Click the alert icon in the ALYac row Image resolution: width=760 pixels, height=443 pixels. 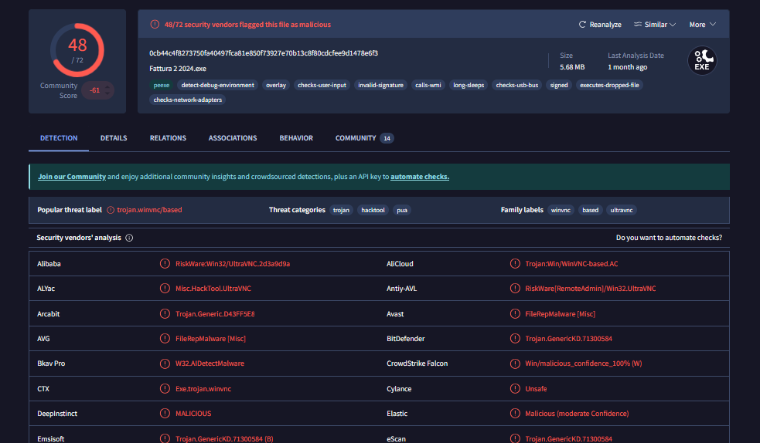click(x=165, y=288)
